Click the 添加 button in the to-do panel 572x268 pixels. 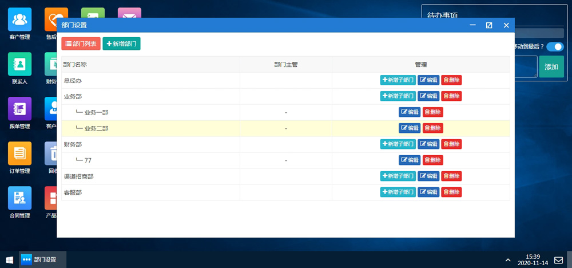point(551,67)
